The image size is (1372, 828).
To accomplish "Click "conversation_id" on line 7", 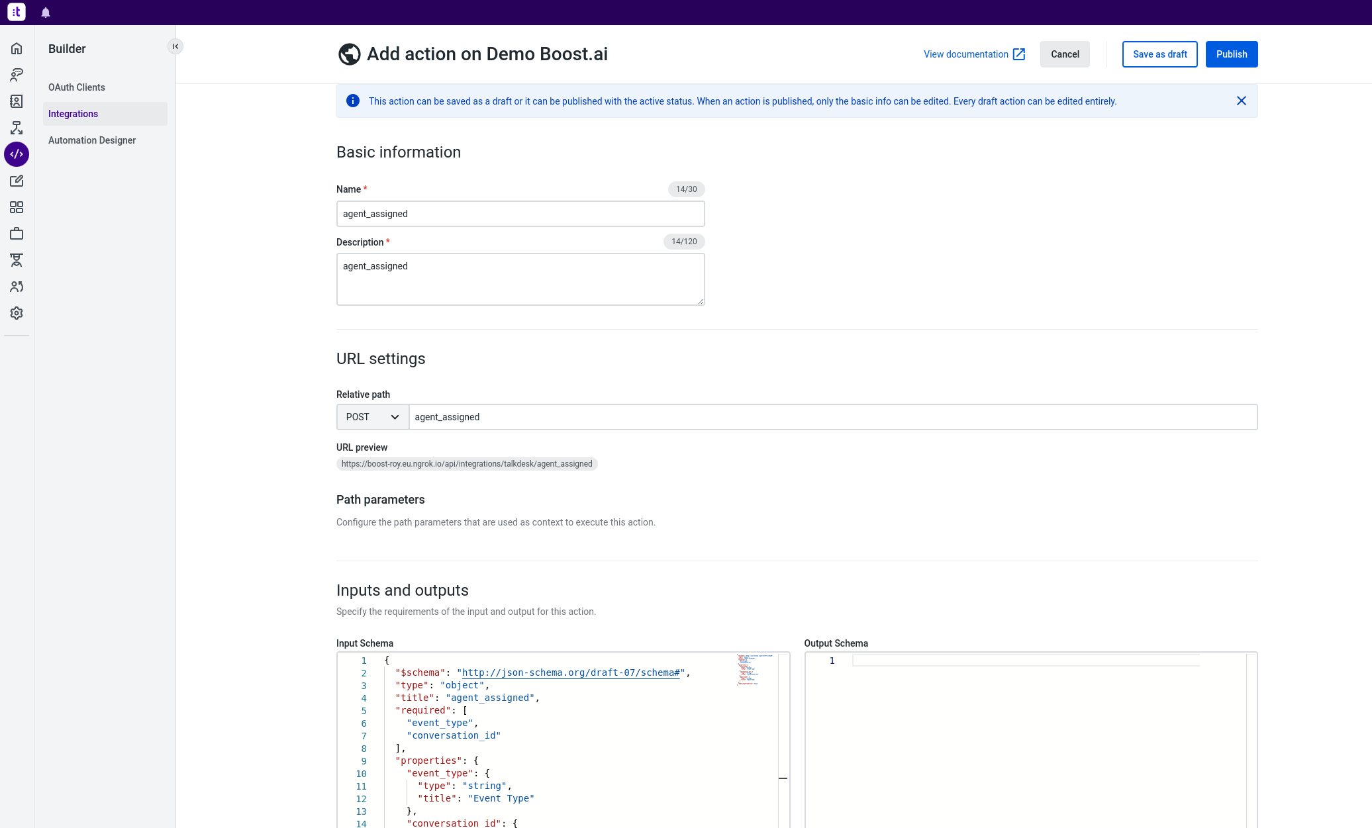I will click(454, 735).
